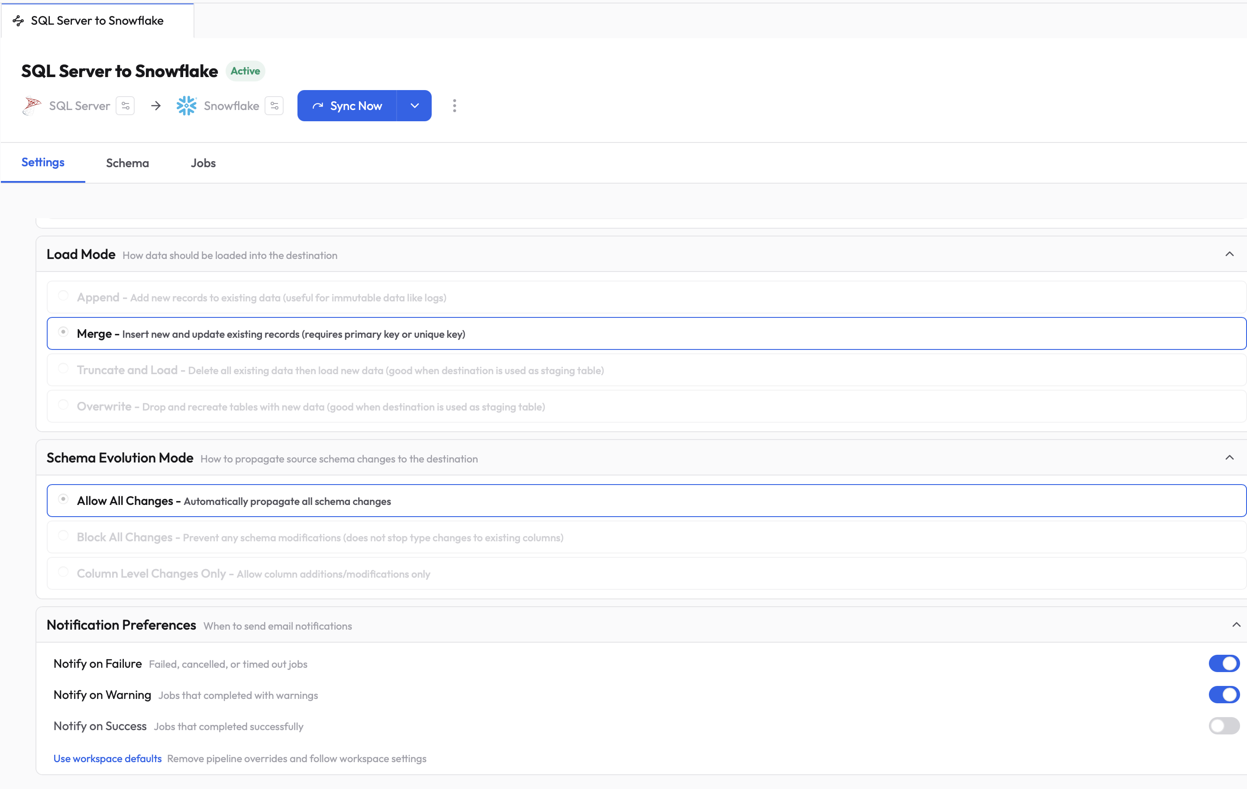The image size is (1247, 789).
Task: Collapse the Schema Evolution Mode section
Action: pyautogui.click(x=1231, y=457)
